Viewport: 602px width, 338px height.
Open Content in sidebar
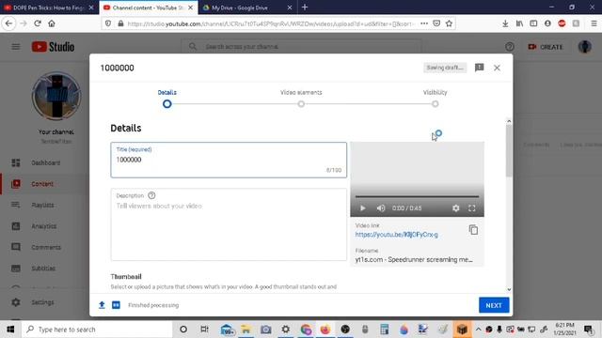(x=42, y=184)
